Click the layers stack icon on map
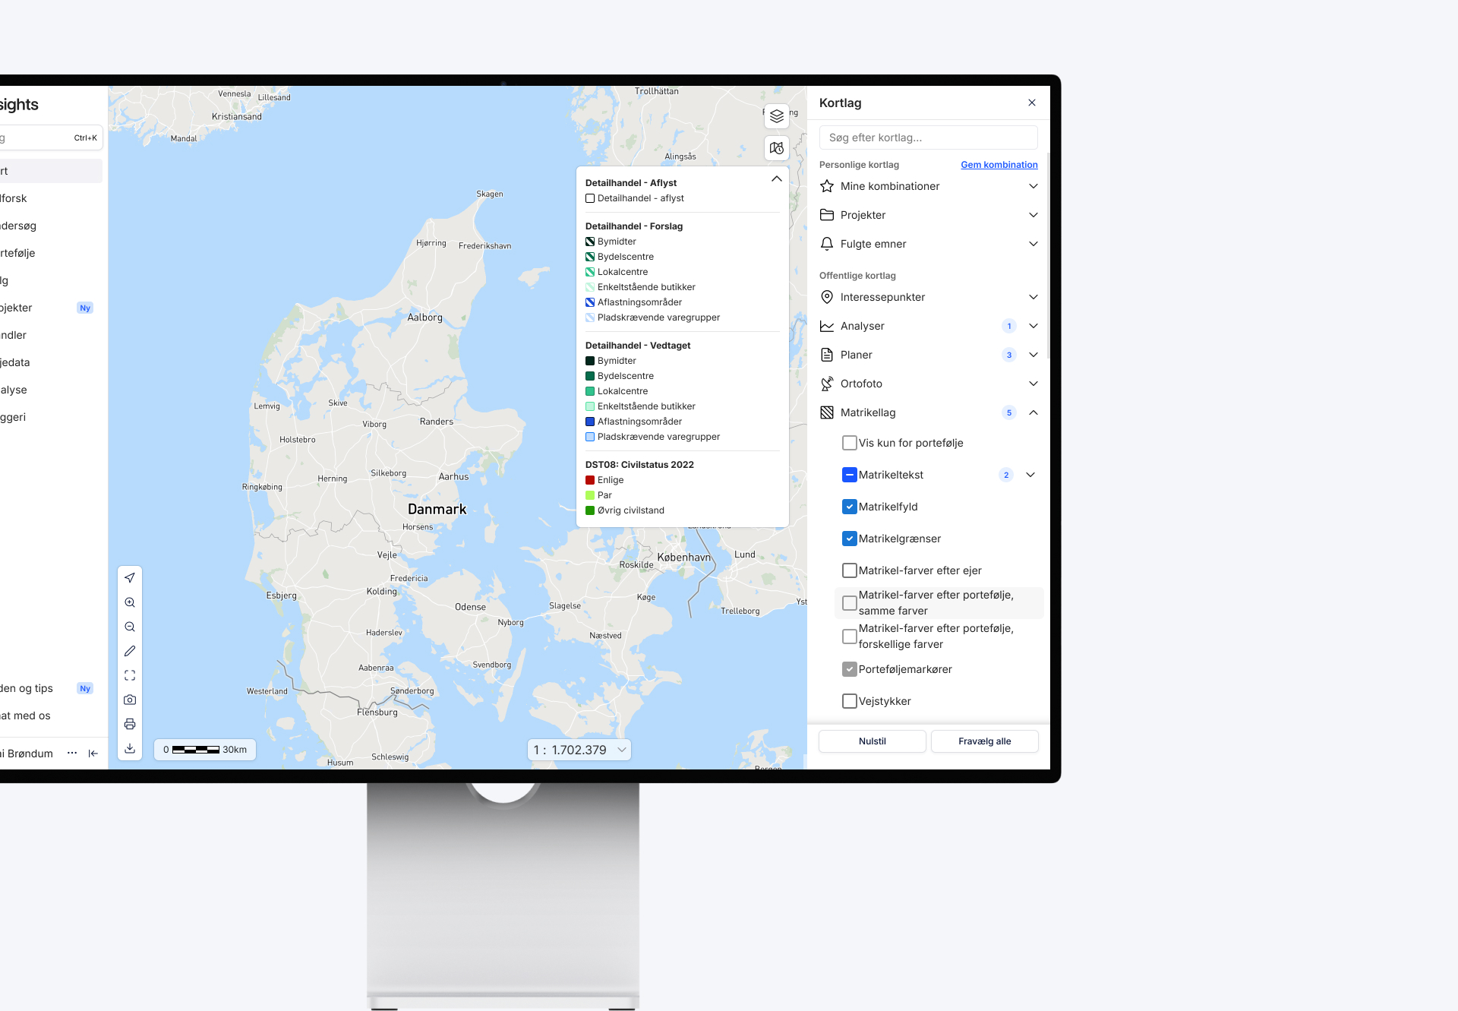The image size is (1458, 1011). point(776,116)
